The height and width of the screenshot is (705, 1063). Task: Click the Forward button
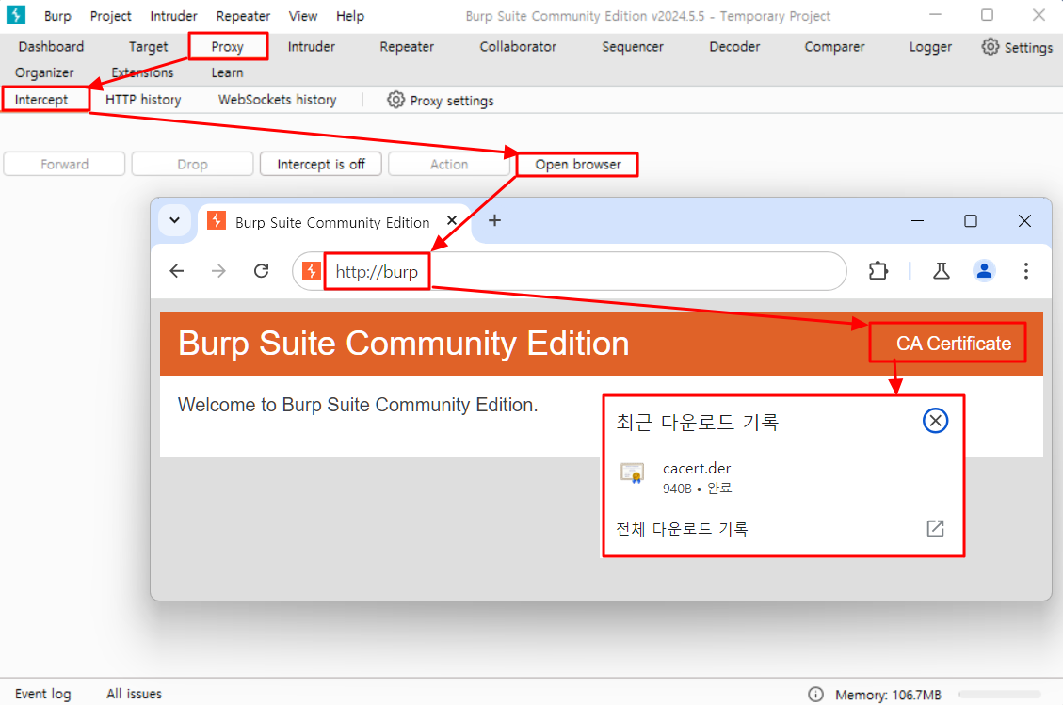(64, 164)
